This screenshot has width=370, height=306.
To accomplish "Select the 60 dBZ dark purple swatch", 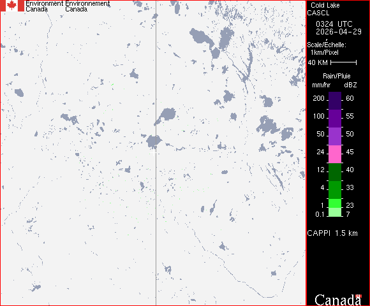I will tap(335, 101).
